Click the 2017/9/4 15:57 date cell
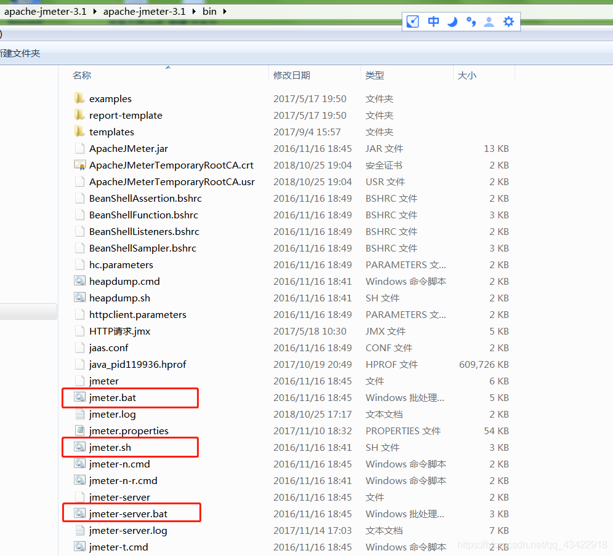The image size is (613, 556). tap(307, 132)
